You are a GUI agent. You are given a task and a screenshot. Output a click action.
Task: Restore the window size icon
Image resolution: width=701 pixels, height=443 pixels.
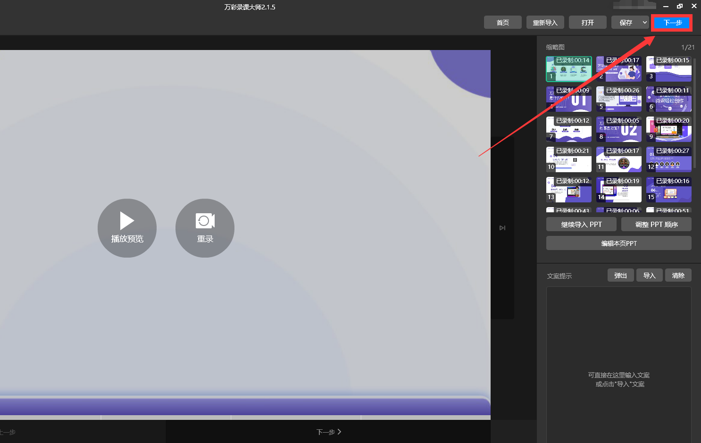[x=680, y=6]
